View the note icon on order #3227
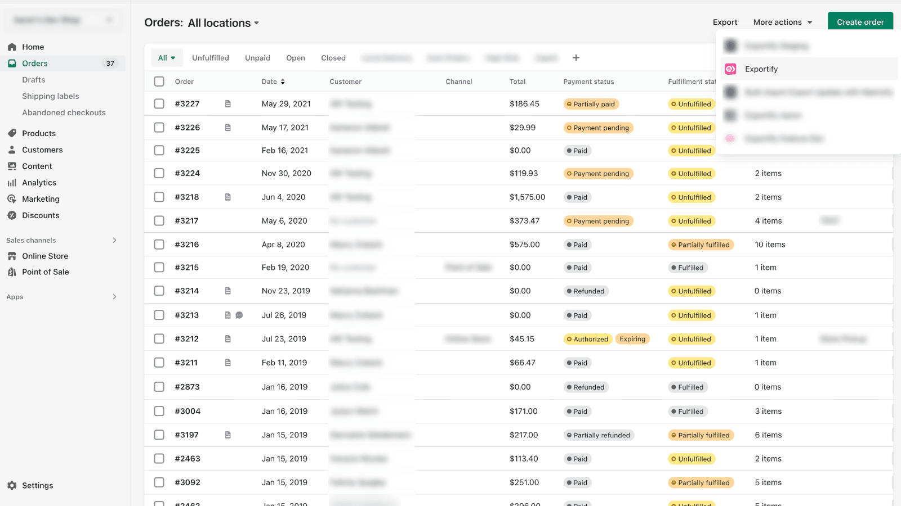 click(228, 103)
